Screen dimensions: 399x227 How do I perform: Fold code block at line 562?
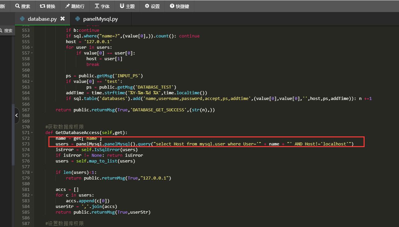[32, 82]
